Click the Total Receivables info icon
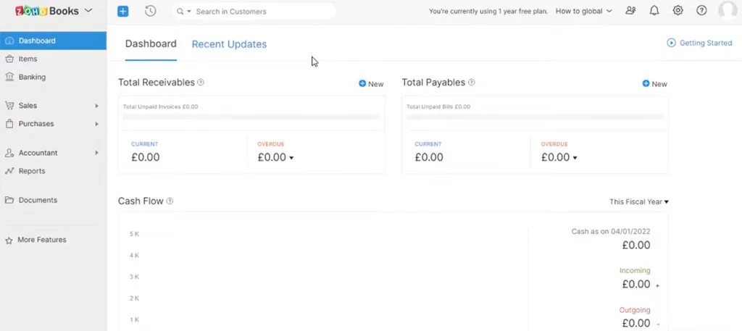Viewport: 742px width, 331px height. point(201,83)
